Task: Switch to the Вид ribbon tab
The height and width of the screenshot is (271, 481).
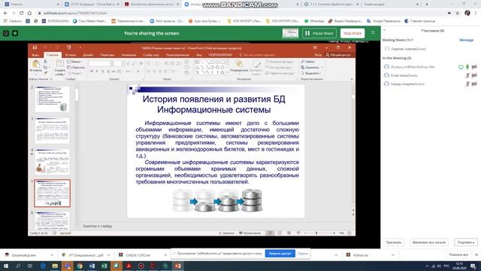Action: [198, 55]
